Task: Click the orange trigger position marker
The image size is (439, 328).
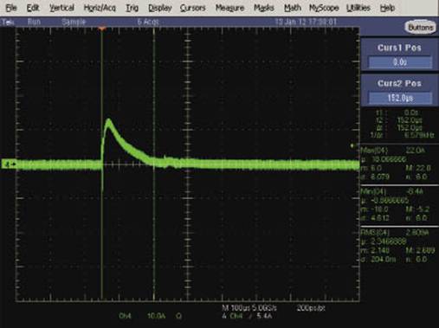Action: pos(102,28)
